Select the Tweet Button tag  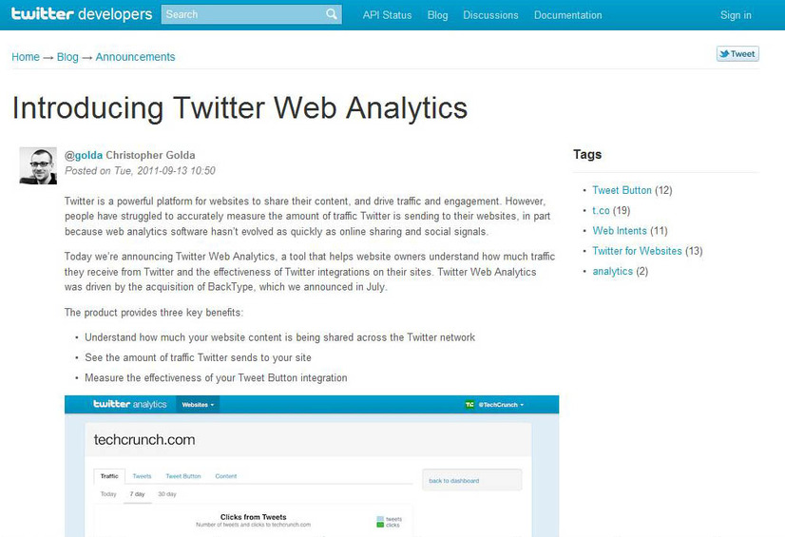(622, 190)
